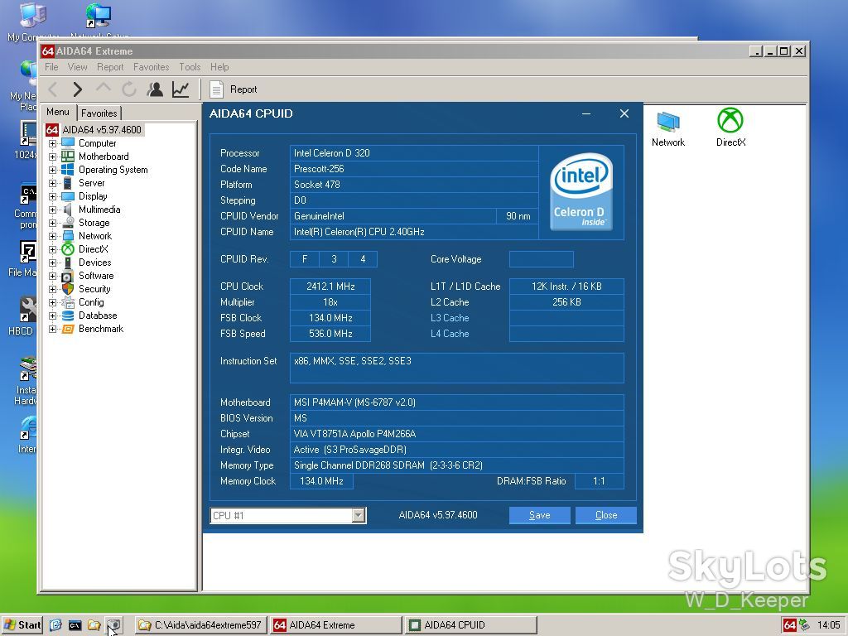Select the Config icon in tree
The height and width of the screenshot is (636, 848).
pyautogui.click(x=68, y=301)
